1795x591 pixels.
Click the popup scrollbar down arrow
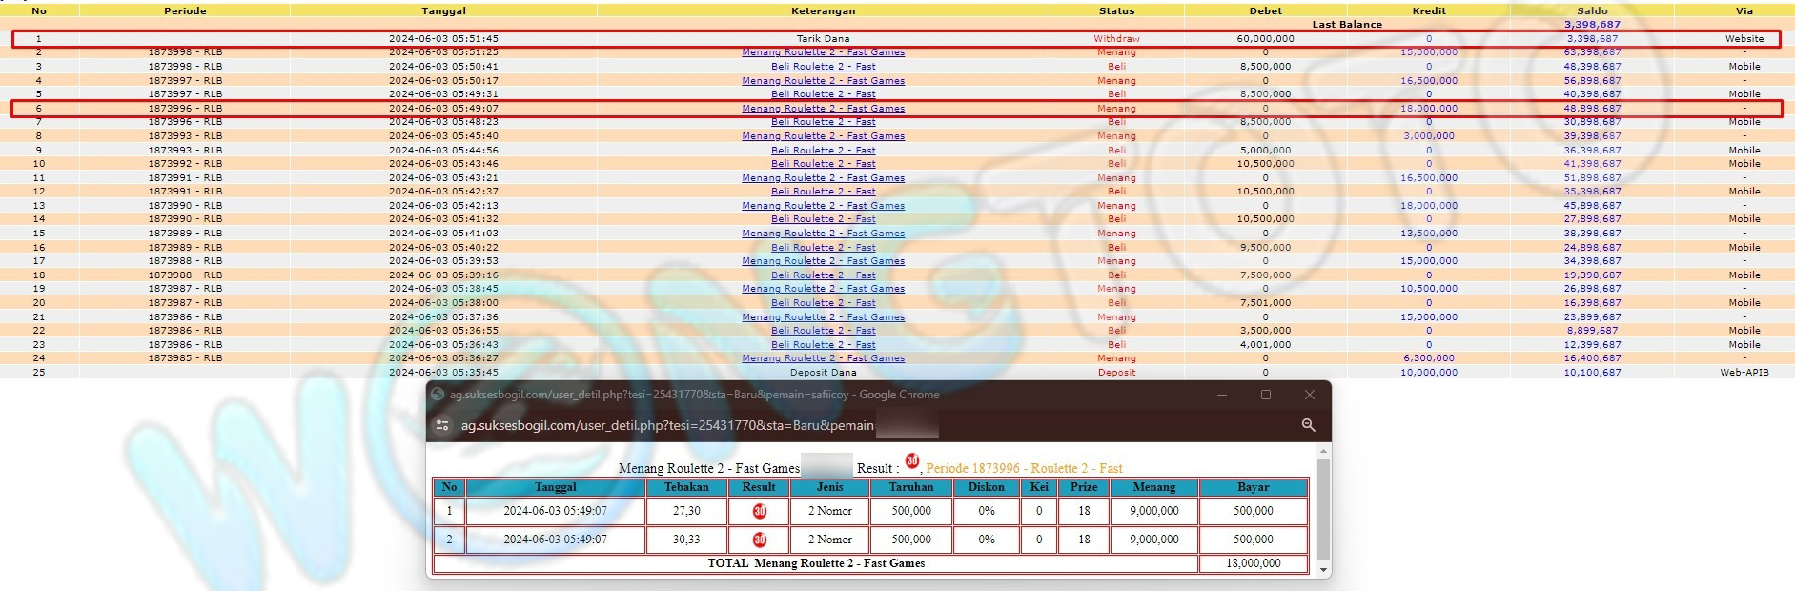[x=1322, y=570]
